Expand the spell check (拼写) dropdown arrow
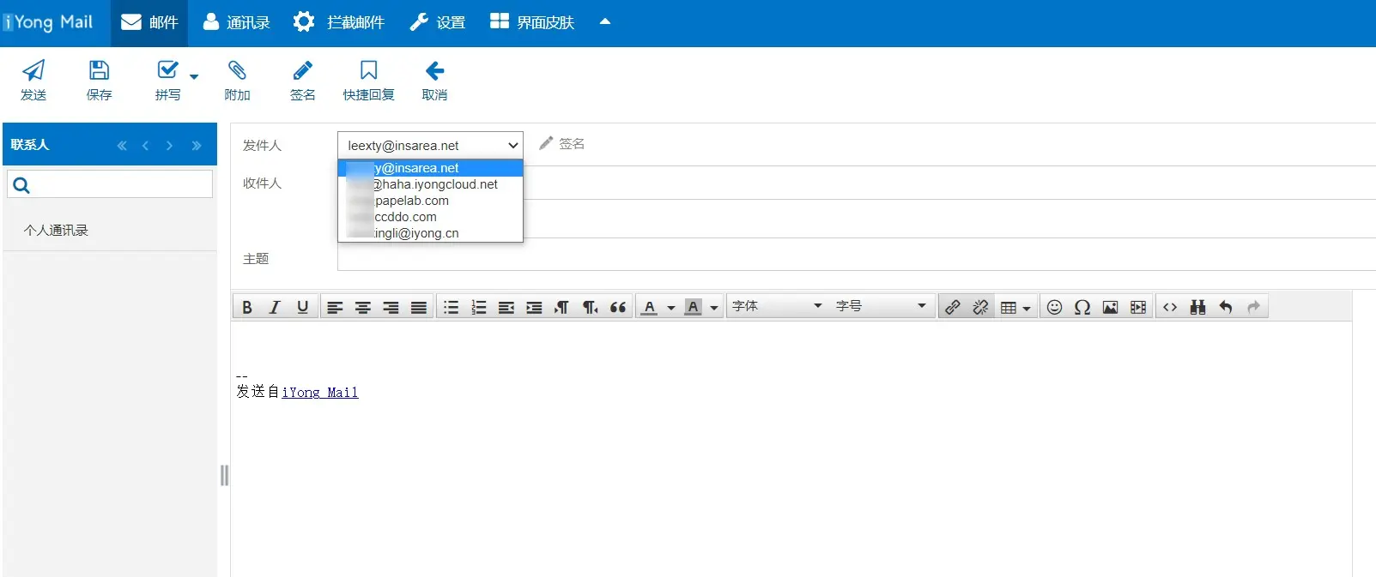This screenshot has width=1376, height=577. 194,77
